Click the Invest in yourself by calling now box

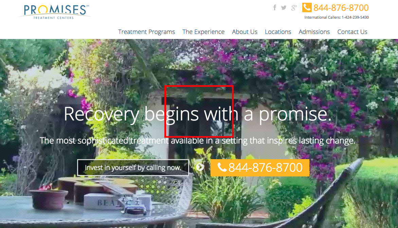coord(133,168)
